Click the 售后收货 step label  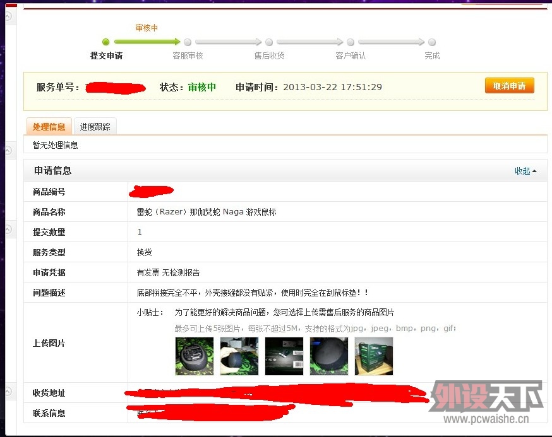(x=269, y=55)
